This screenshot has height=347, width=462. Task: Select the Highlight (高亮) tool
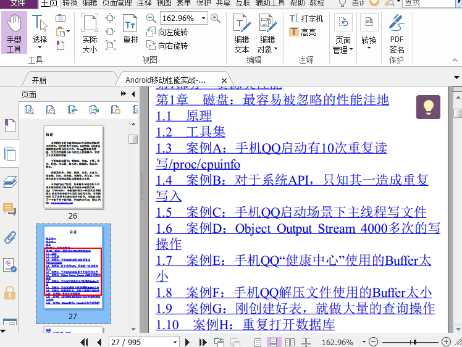303,32
